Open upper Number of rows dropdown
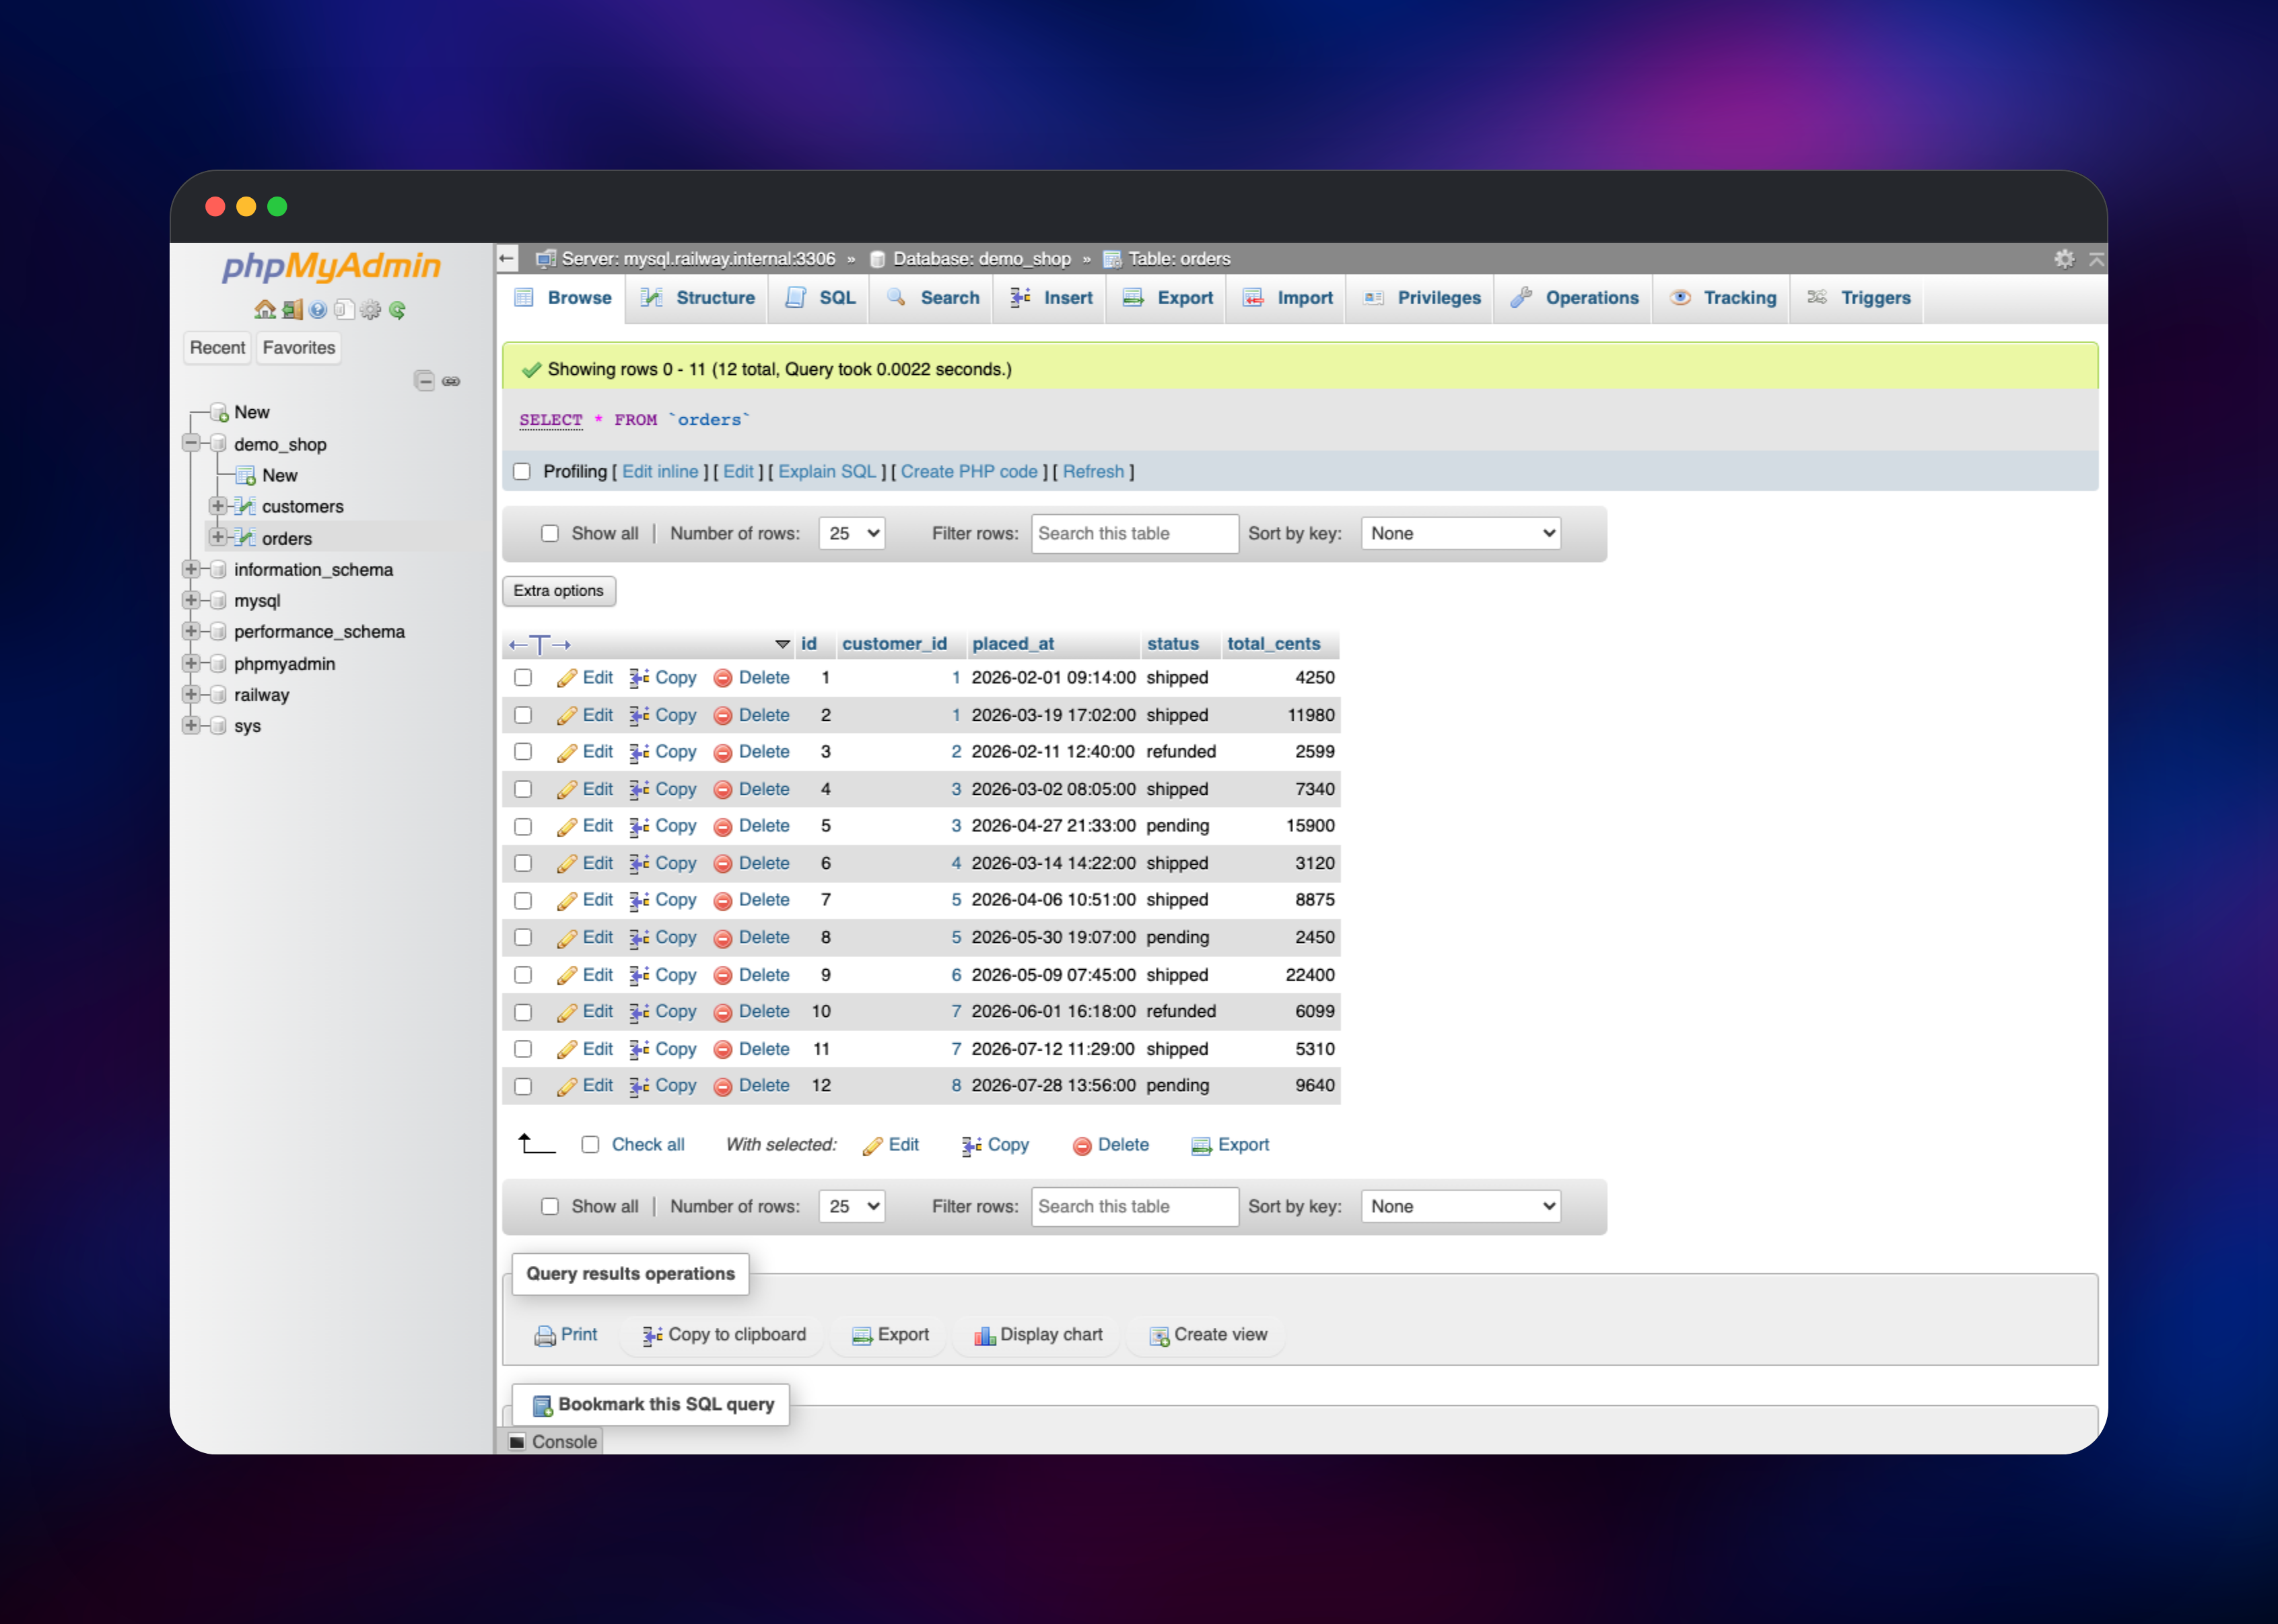Screen dimensions: 2278x1624 pos(852,534)
